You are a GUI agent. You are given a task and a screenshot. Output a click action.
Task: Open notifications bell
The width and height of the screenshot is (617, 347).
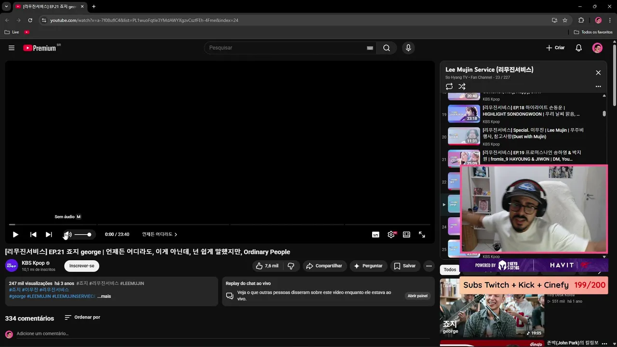click(579, 48)
